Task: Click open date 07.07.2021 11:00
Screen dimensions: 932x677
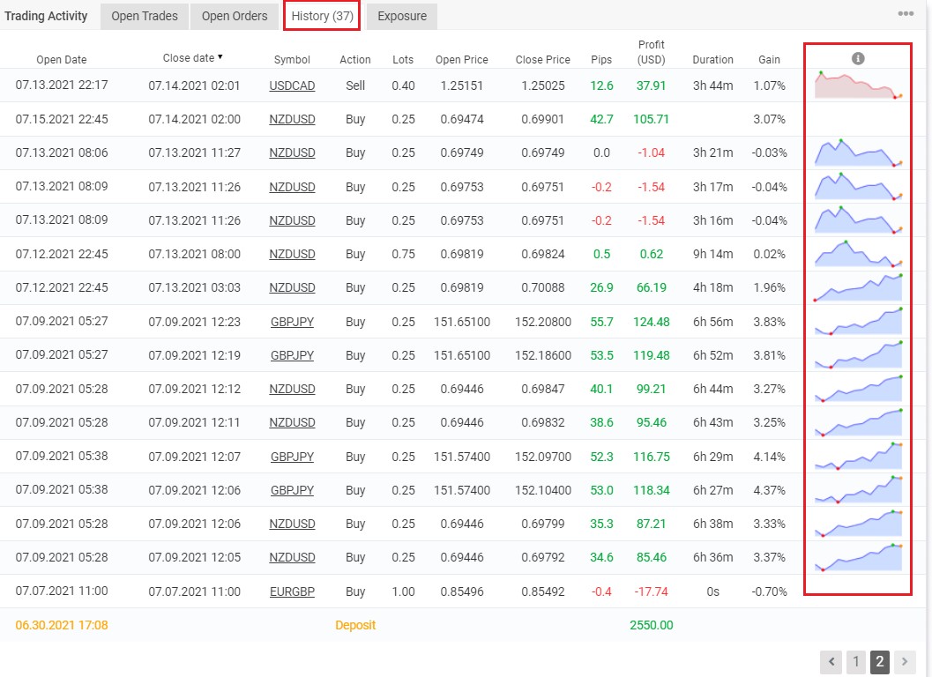Action: [x=62, y=591]
